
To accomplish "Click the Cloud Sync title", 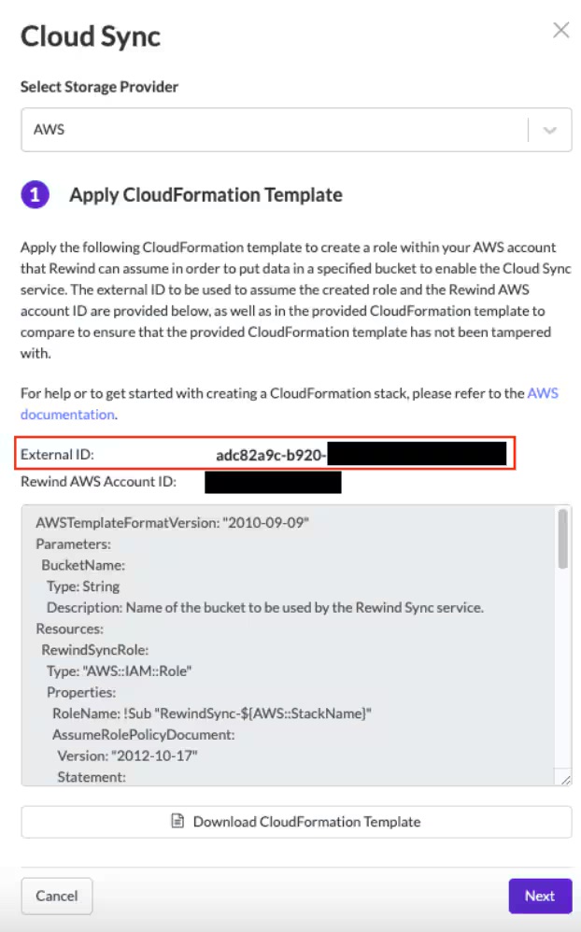I will (x=91, y=36).
